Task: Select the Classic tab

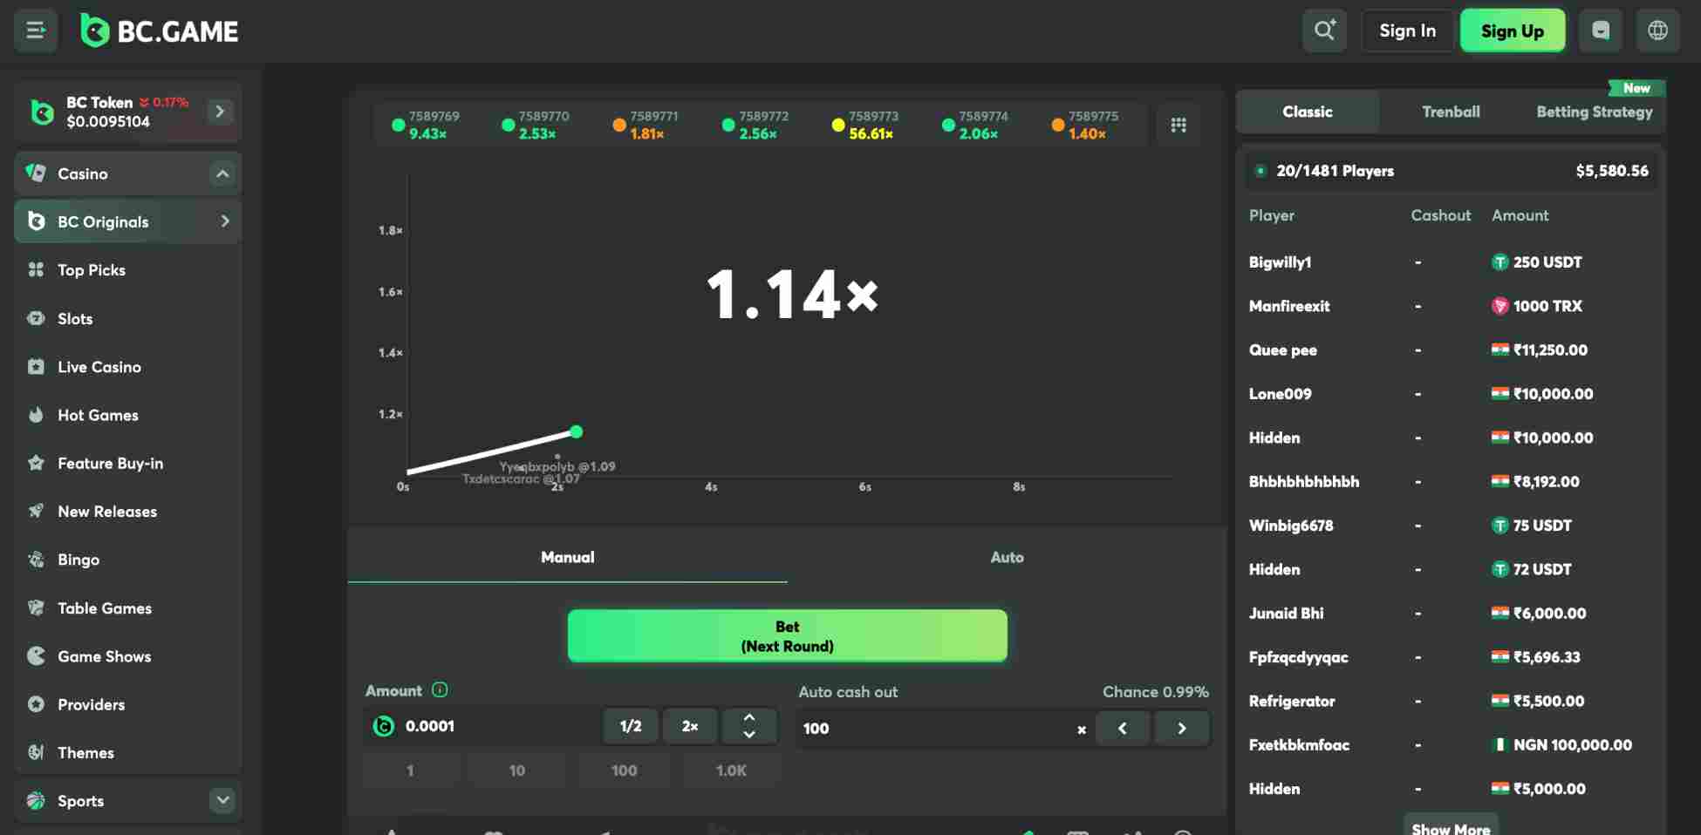Action: pyautogui.click(x=1307, y=112)
